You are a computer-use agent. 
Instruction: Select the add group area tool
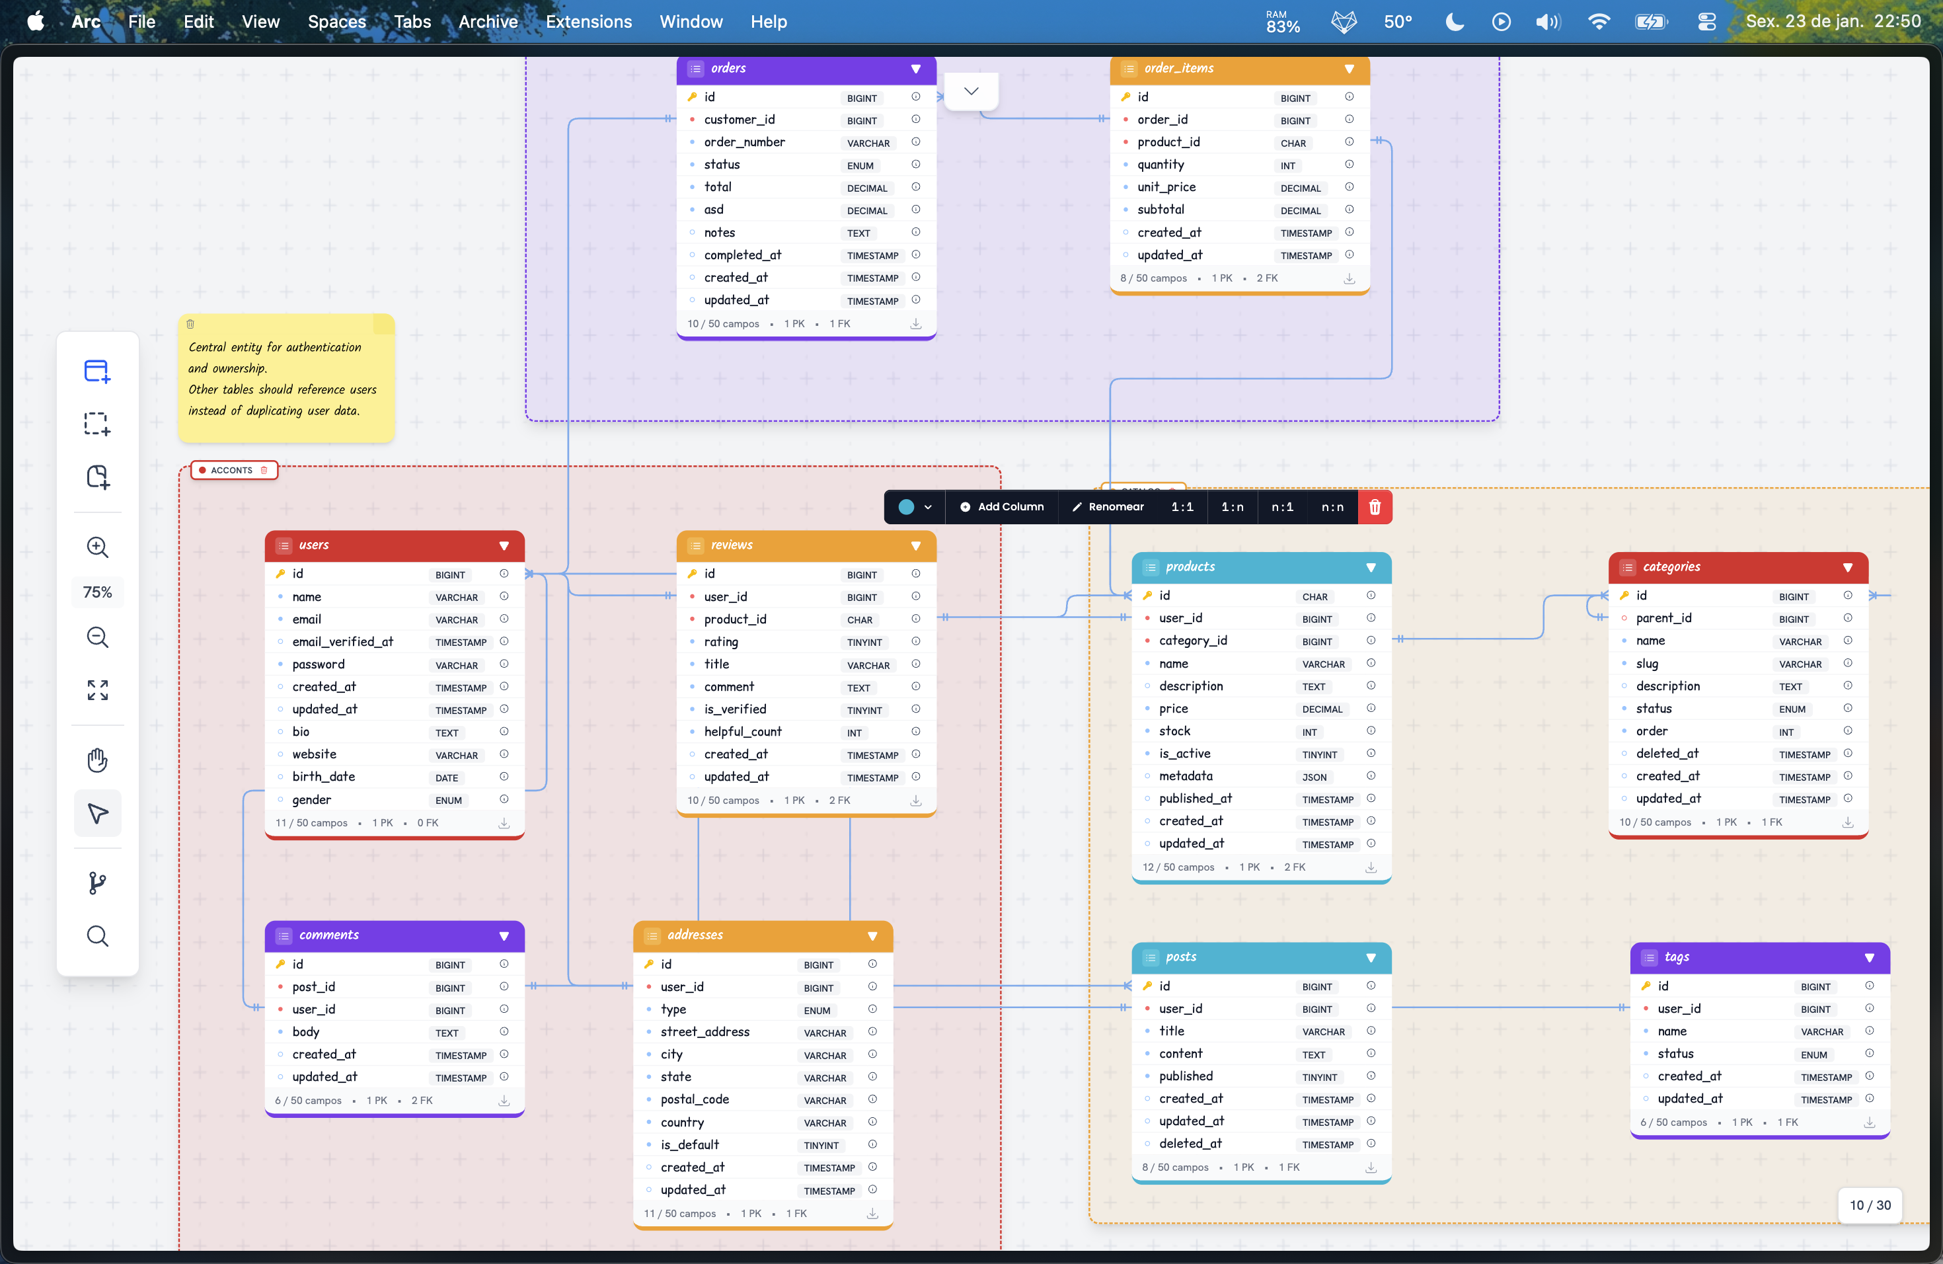point(97,424)
